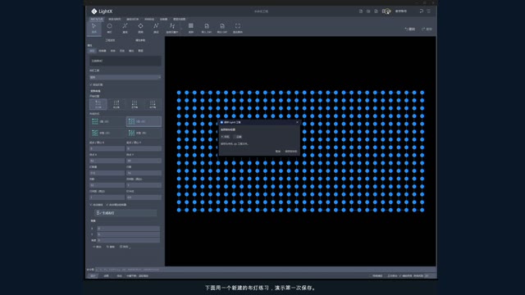Screen dimensions: 525x295
Task: Click the large name text box in the properties panel
Action: (x=126, y=61)
